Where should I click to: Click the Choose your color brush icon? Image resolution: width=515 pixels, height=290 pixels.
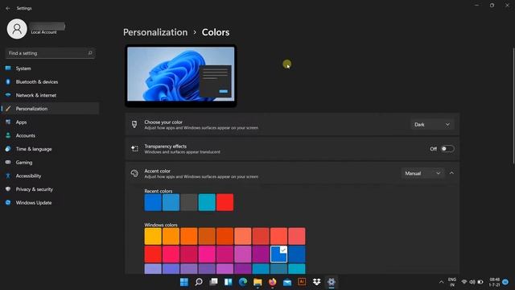[134, 124]
